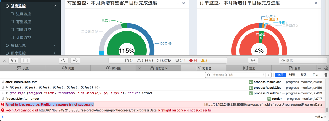Viewport: 329px width, 121px height.
Task: Close the 储存空间 tab
Action: [139, 68]
